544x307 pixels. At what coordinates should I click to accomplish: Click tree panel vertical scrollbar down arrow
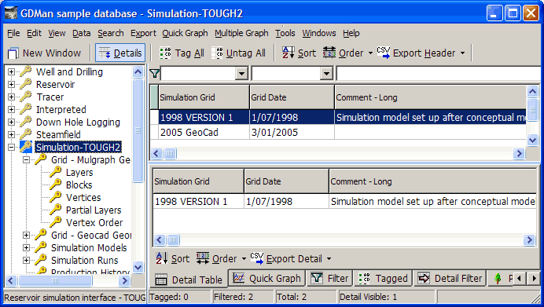point(138,267)
